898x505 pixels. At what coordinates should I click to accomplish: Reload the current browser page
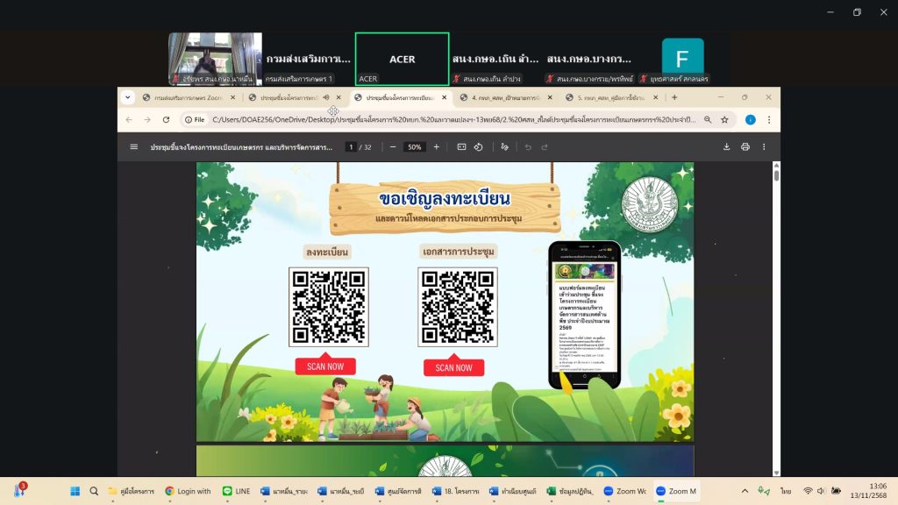(166, 119)
